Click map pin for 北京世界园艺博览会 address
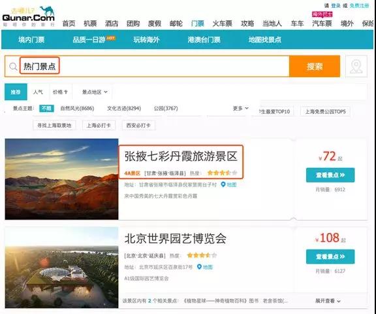The image size is (376, 314). [199, 267]
